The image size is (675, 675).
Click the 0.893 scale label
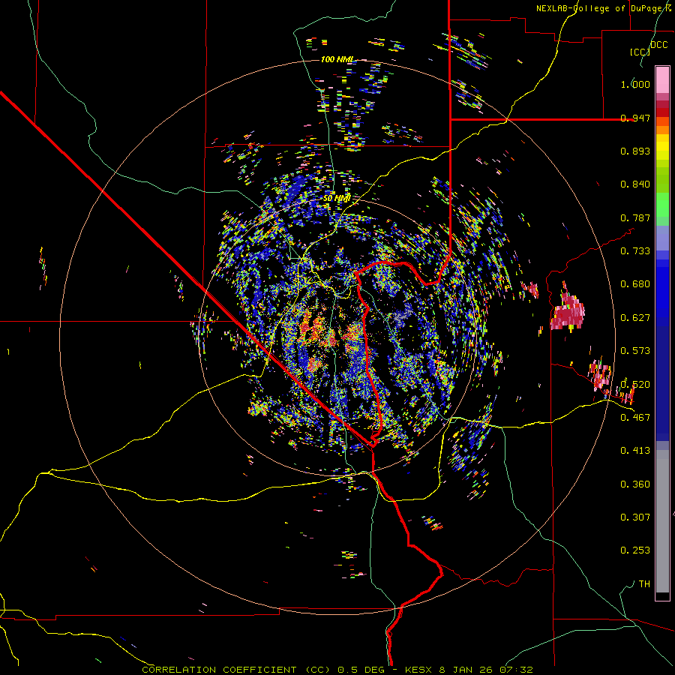(635, 151)
